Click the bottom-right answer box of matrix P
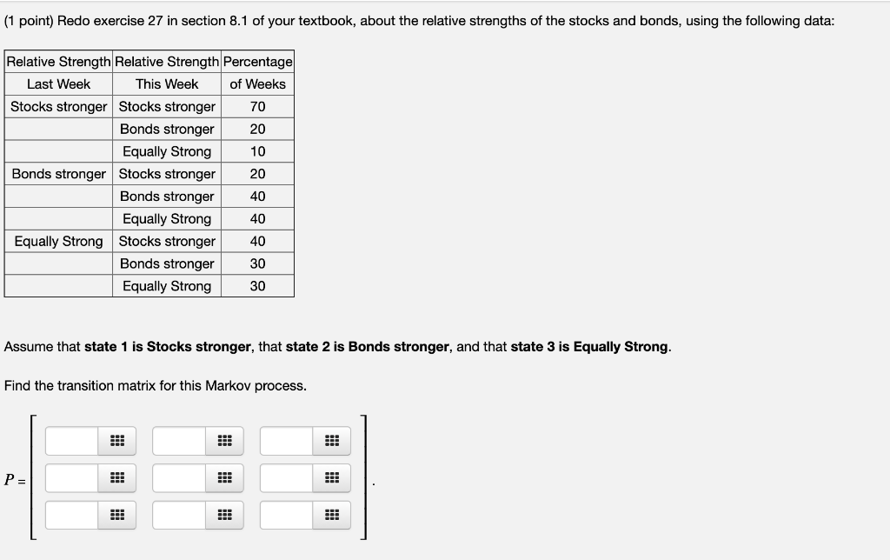 287,515
